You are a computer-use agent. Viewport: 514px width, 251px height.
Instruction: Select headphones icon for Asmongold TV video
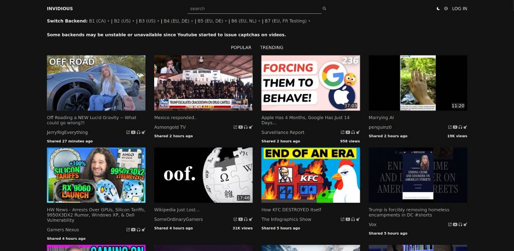(246, 127)
